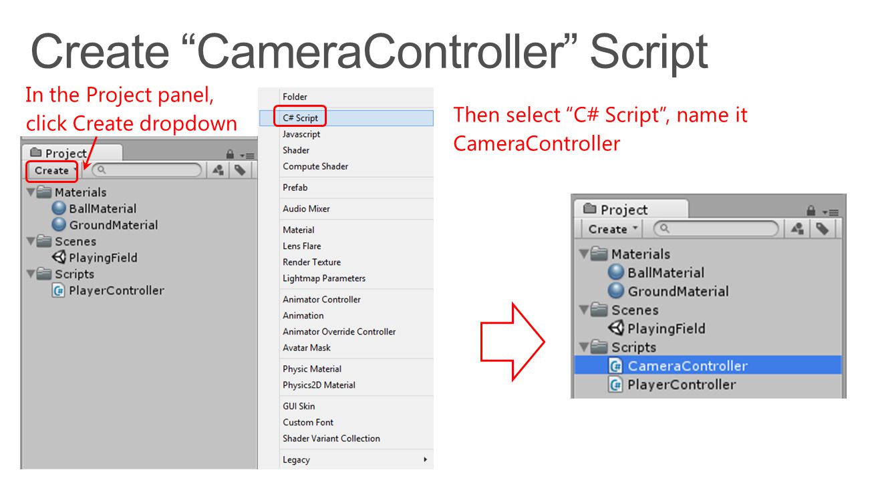The width and height of the screenshot is (872, 490).
Task: Select PlayingField label in left panel
Action: pyautogui.click(x=103, y=258)
